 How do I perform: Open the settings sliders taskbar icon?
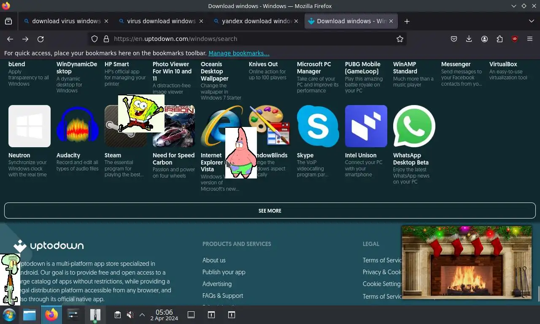pyautogui.click(x=73, y=315)
